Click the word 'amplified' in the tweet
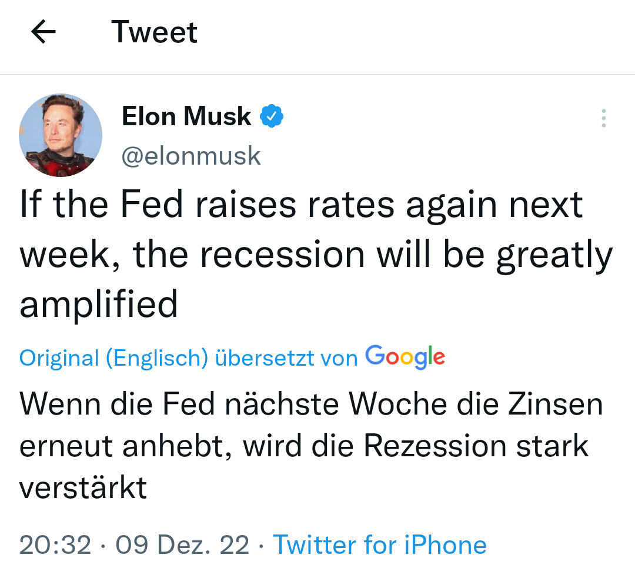Screen dimensions: 635x568 [x=99, y=304]
